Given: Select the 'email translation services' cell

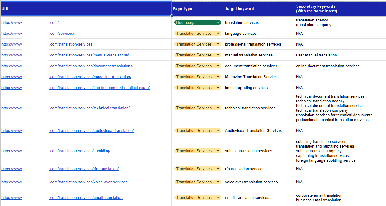Looking at the screenshot, I should (x=260, y=197).
